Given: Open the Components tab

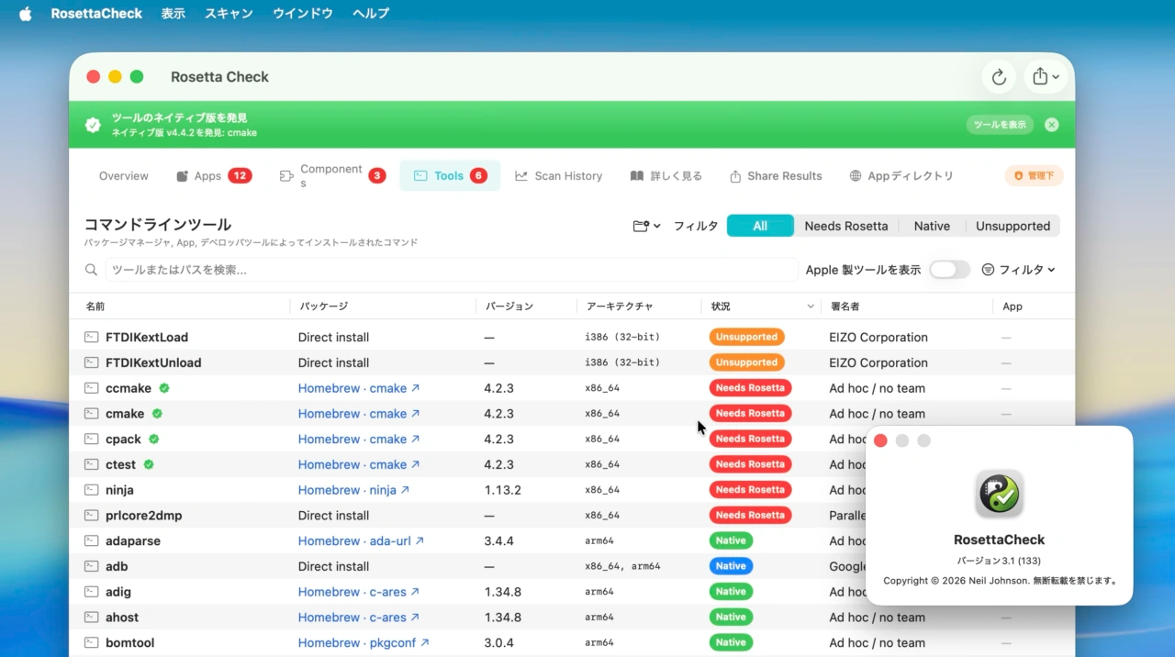Looking at the screenshot, I should pos(331,176).
